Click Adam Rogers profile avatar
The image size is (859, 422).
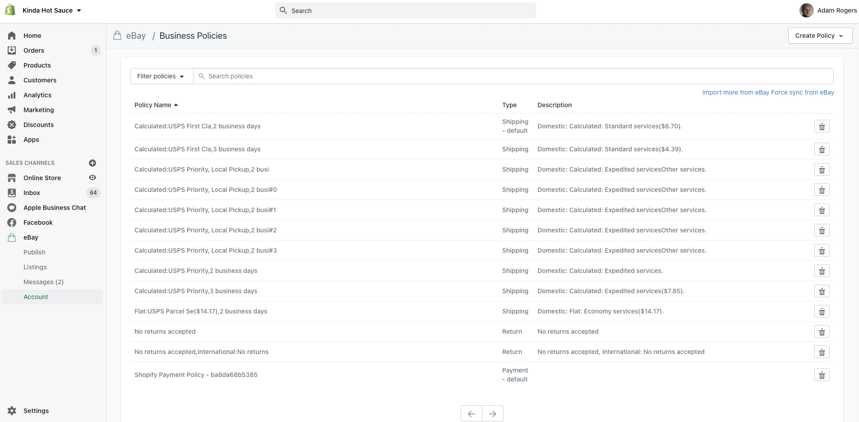pyautogui.click(x=806, y=10)
